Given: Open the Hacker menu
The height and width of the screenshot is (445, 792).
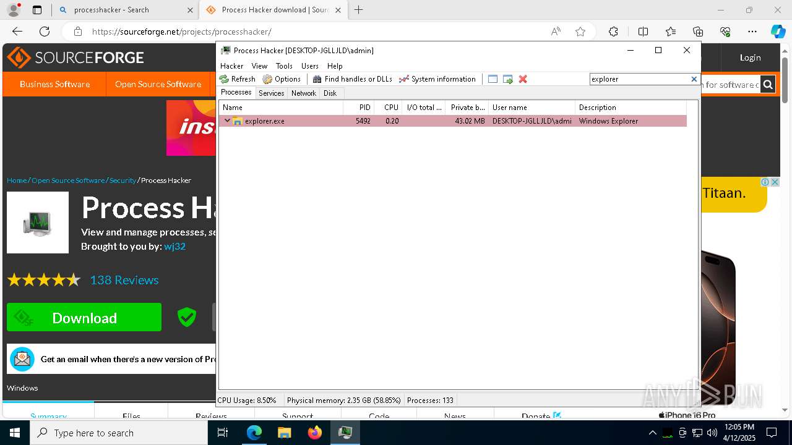Looking at the screenshot, I should tap(232, 66).
